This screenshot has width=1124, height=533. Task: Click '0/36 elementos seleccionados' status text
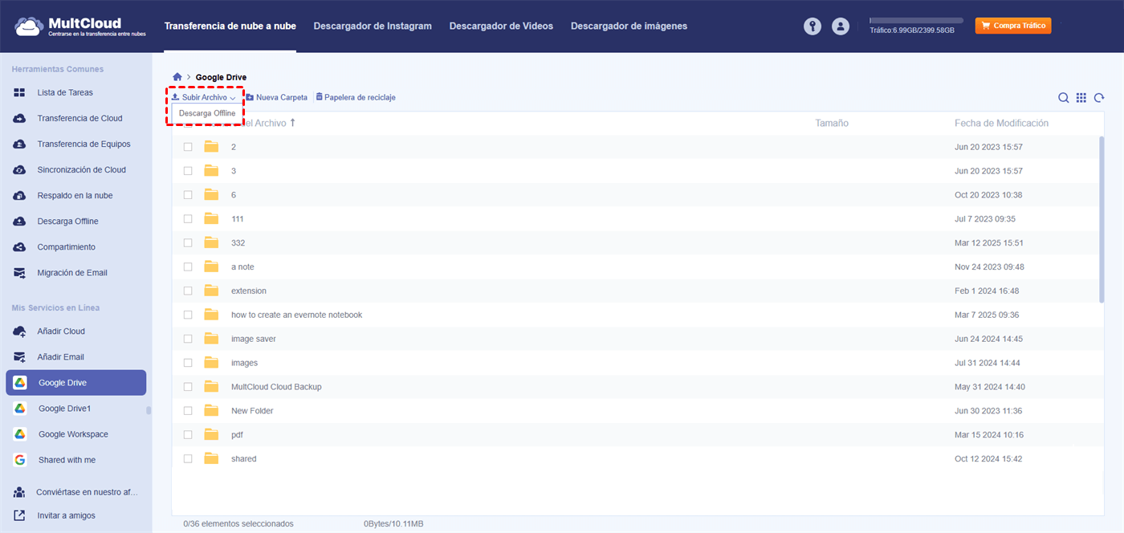pyautogui.click(x=238, y=523)
